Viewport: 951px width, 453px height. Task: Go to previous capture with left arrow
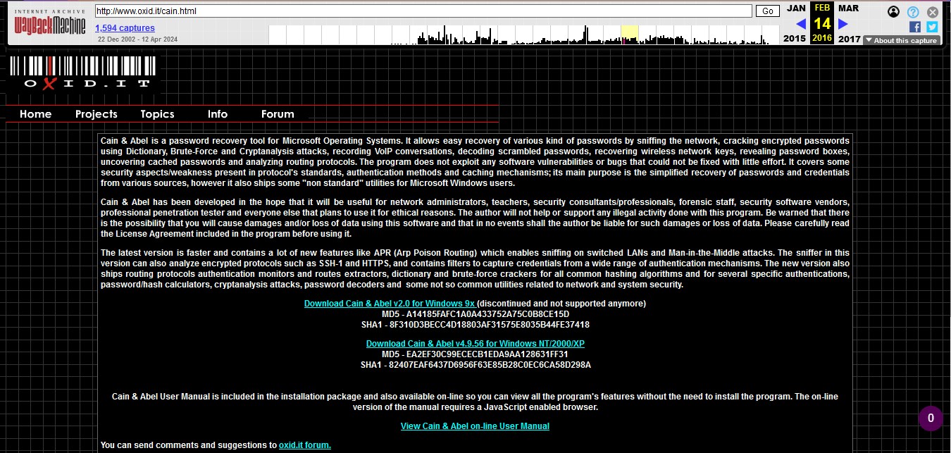point(800,24)
